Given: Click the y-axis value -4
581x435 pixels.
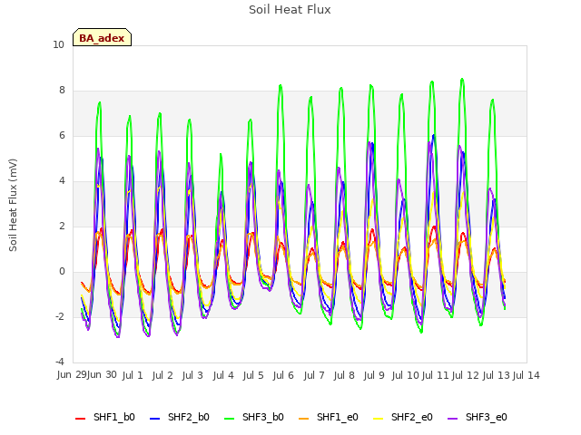Looking at the screenshot, I should pyautogui.click(x=60, y=362).
